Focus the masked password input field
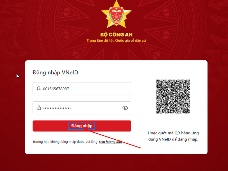The width and height of the screenshot is (228, 171). 82,108
